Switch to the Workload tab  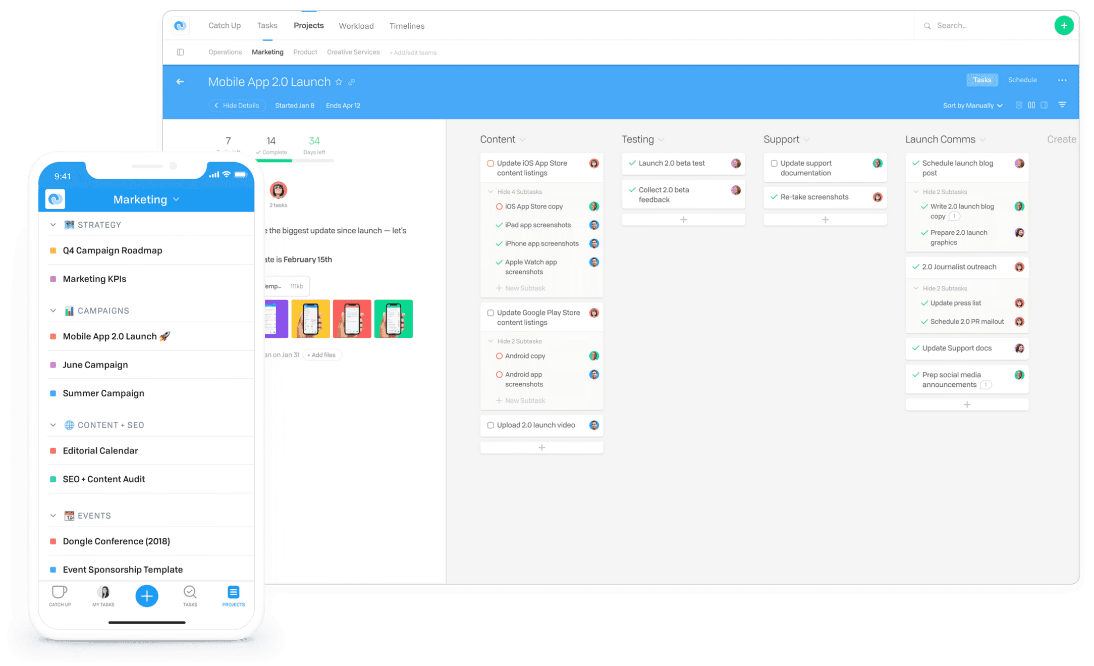click(356, 26)
